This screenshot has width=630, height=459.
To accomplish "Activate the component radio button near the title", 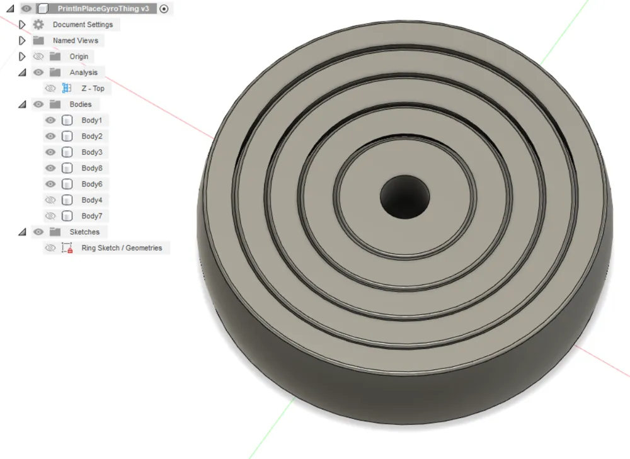I will click(164, 9).
